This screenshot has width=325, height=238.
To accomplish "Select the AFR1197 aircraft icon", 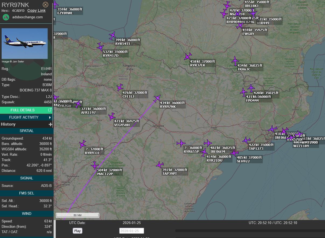I will coord(78,104).
